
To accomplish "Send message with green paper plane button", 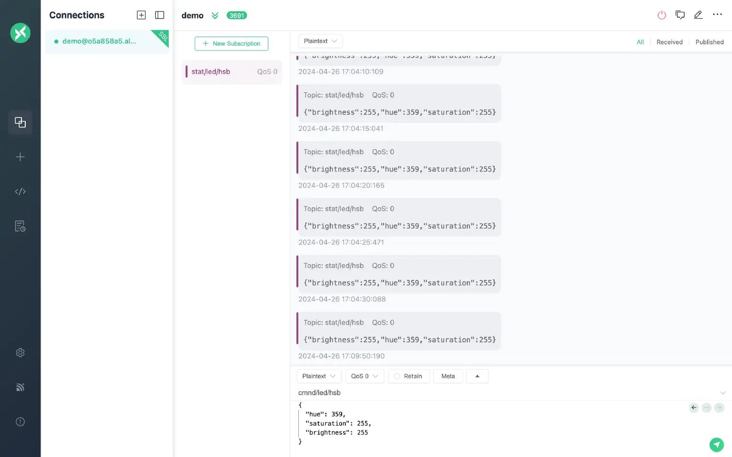I will pyautogui.click(x=716, y=445).
